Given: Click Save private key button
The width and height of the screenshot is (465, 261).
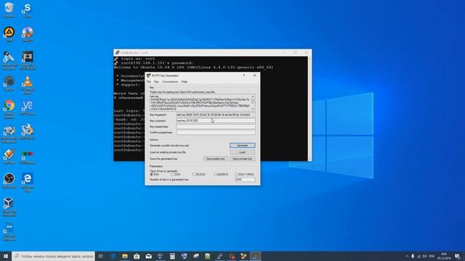Looking at the screenshot, I should 242,159.
